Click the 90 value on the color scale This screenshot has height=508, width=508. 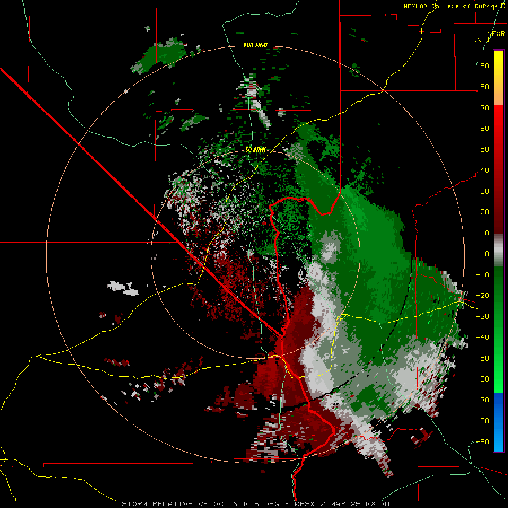pos(485,66)
